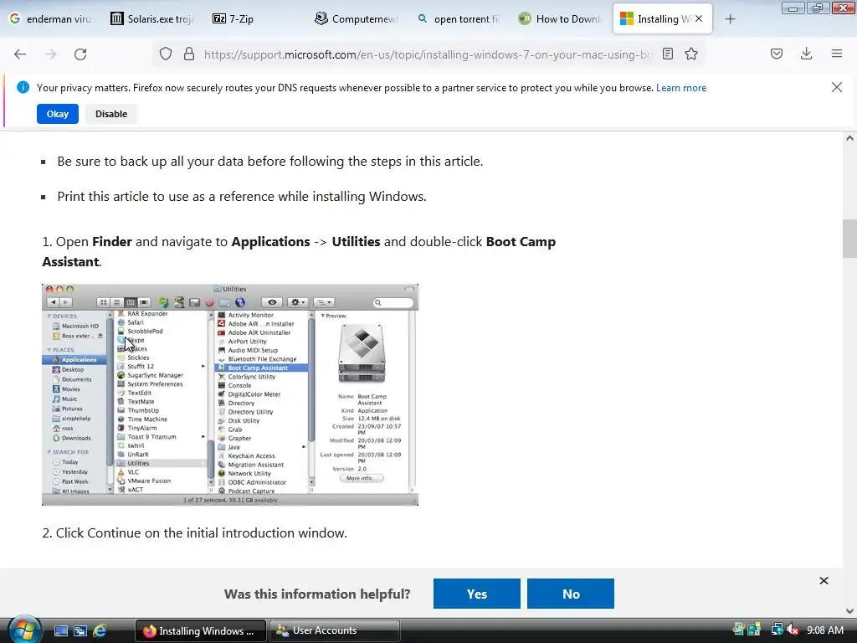Open a new tab
This screenshot has height=643, width=857.
click(730, 19)
